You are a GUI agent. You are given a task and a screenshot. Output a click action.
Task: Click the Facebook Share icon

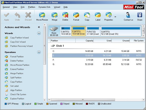tap(139, 15)
